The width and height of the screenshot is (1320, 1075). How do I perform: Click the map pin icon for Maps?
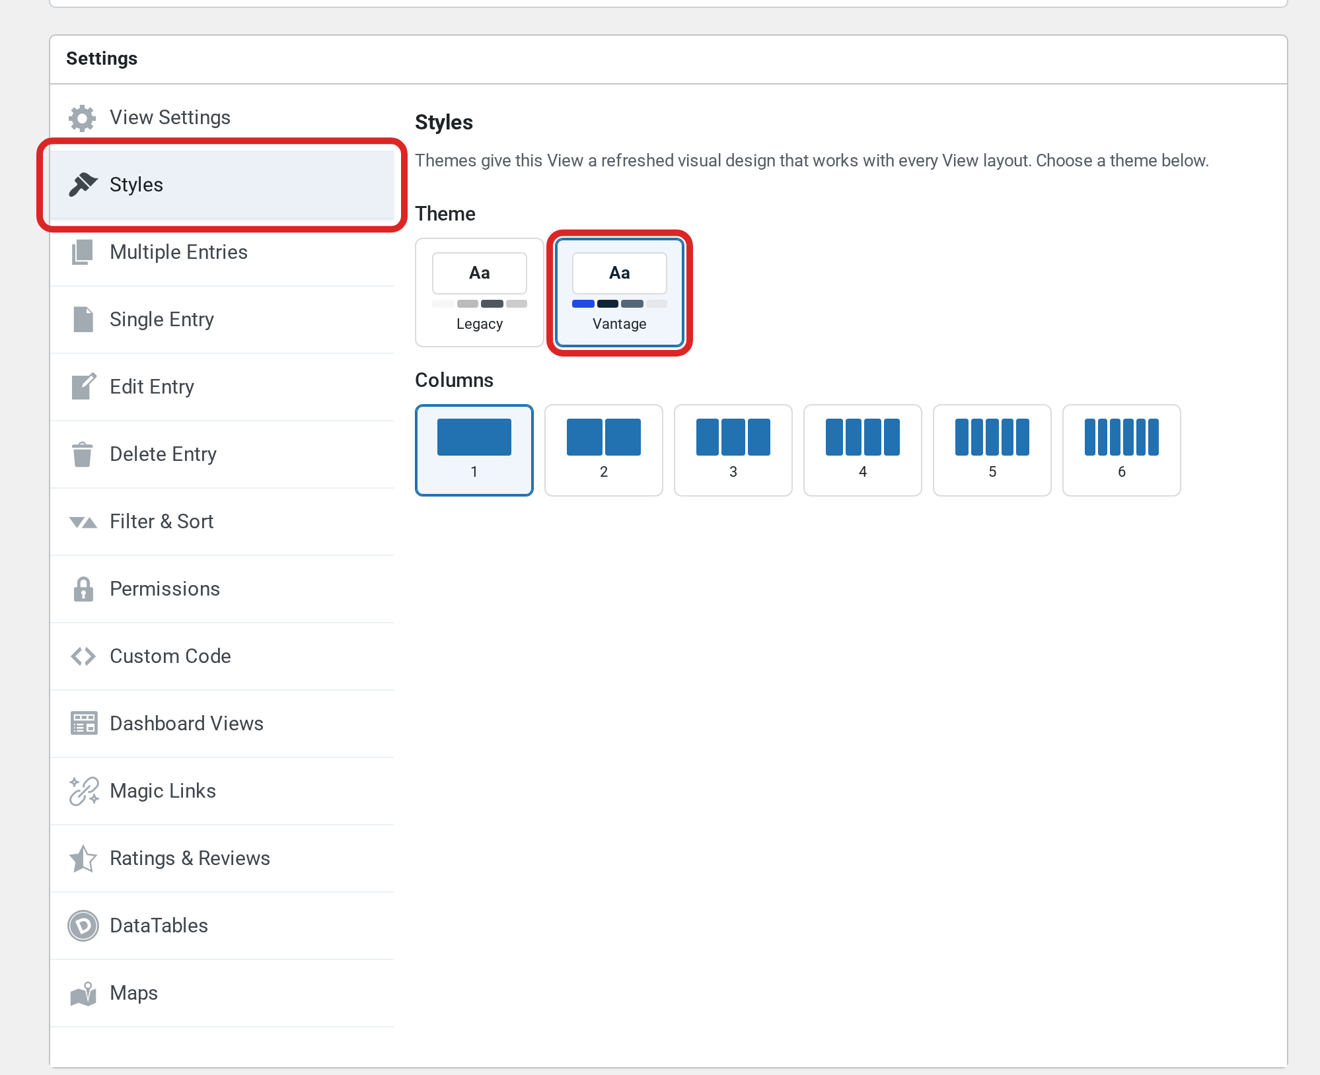[83, 993]
